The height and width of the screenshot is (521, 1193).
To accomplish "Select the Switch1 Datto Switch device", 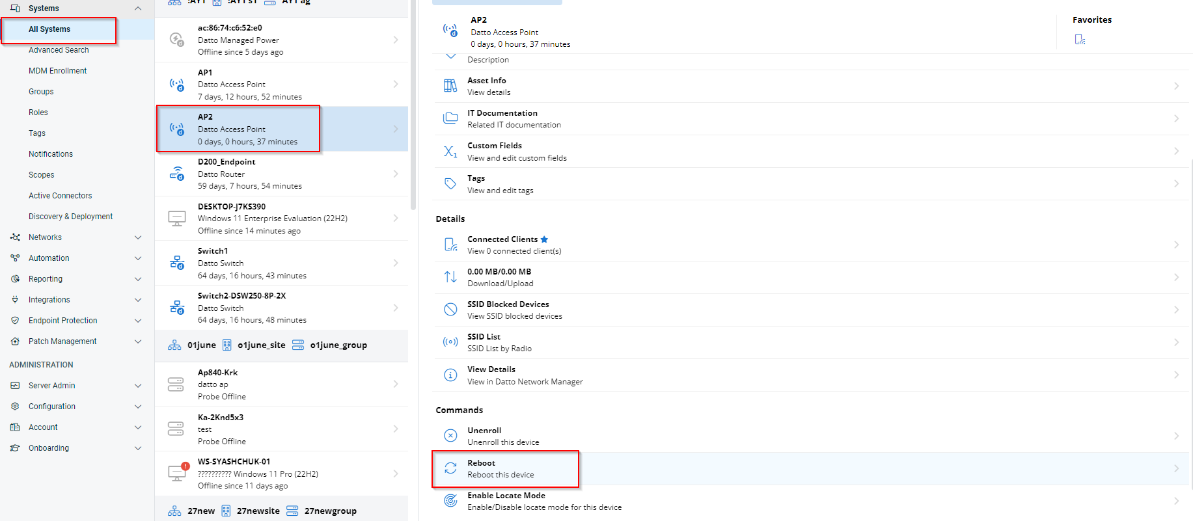I will (281, 263).
